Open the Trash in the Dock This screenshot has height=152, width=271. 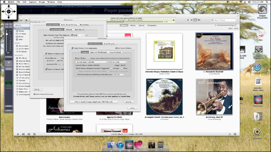tap(161, 145)
